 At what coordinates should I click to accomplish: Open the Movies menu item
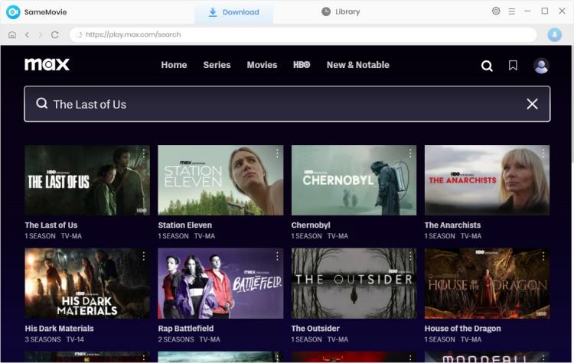[262, 65]
